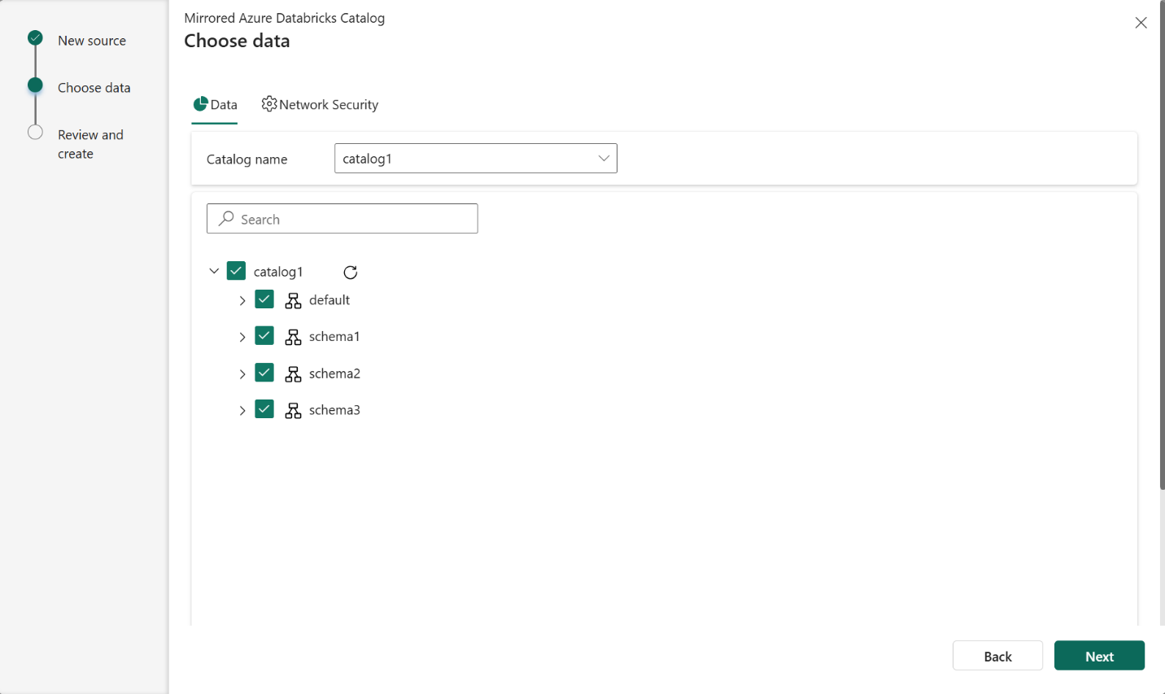Expand the schema2 node
This screenshot has width=1165, height=694.
pos(242,373)
